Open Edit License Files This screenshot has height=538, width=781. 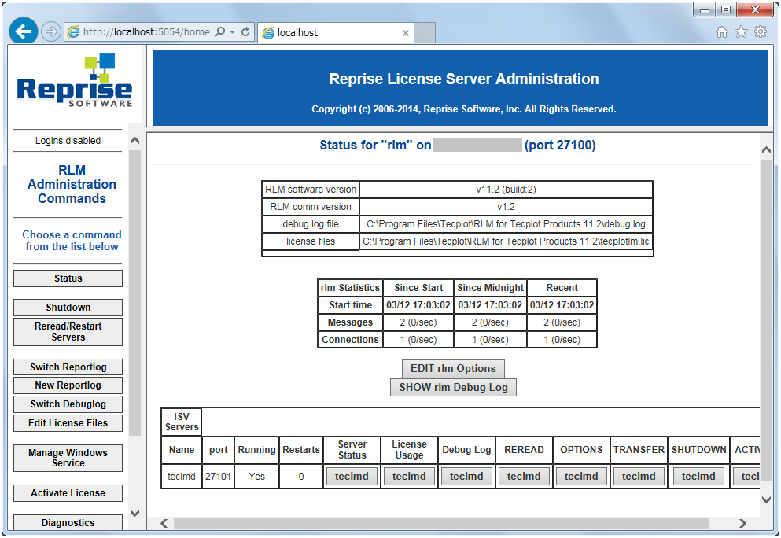[68, 423]
